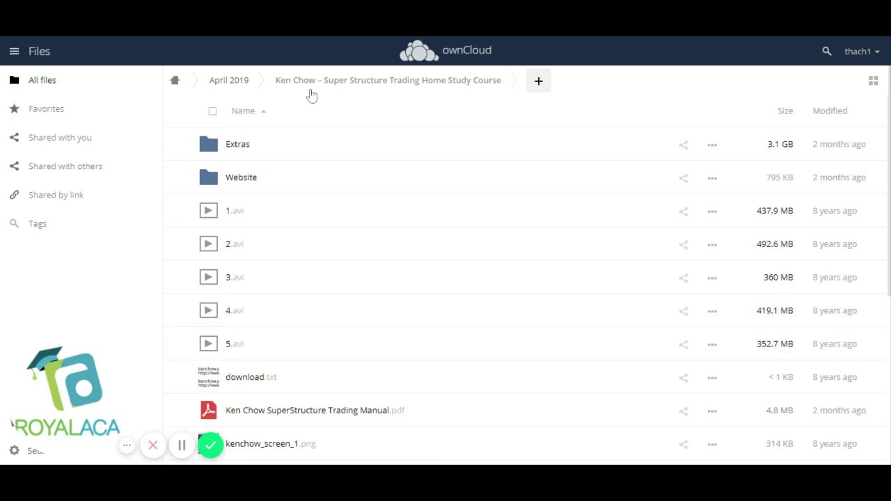Open more actions for 2.avi

click(711, 244)
